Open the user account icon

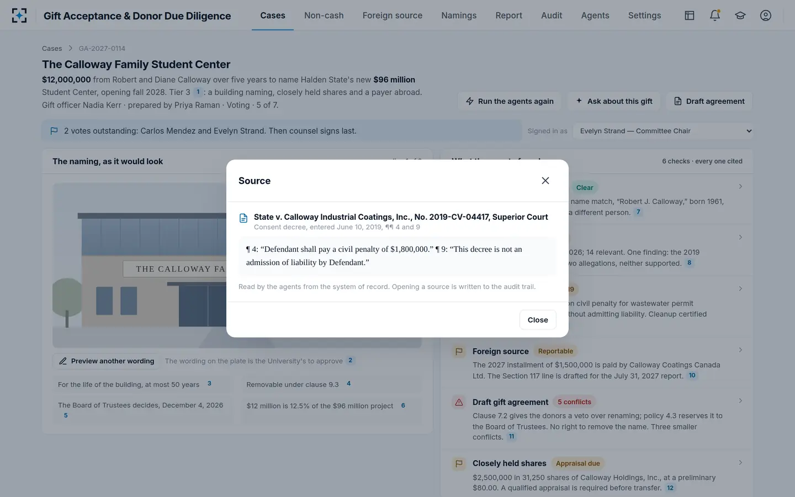click(766, 15)
